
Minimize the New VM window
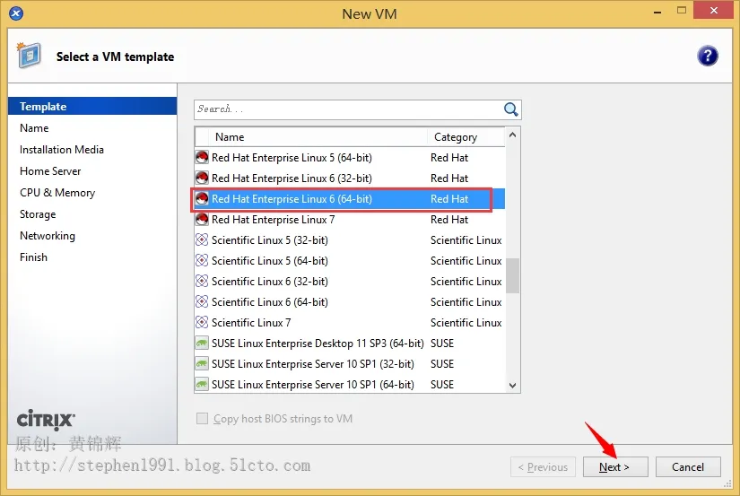click(x=657, y=12)
